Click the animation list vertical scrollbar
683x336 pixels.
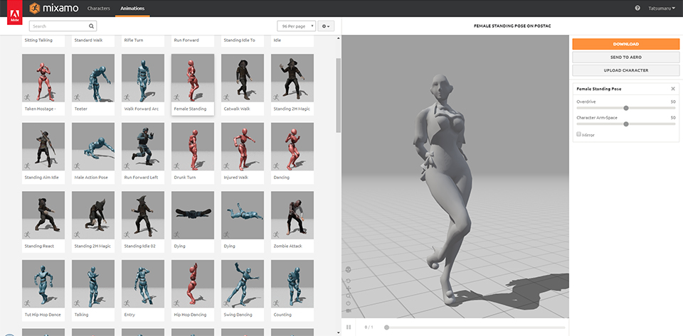[x=339, y=95]
